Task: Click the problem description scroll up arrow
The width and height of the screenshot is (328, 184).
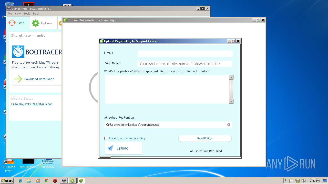Action: (231, 77)
